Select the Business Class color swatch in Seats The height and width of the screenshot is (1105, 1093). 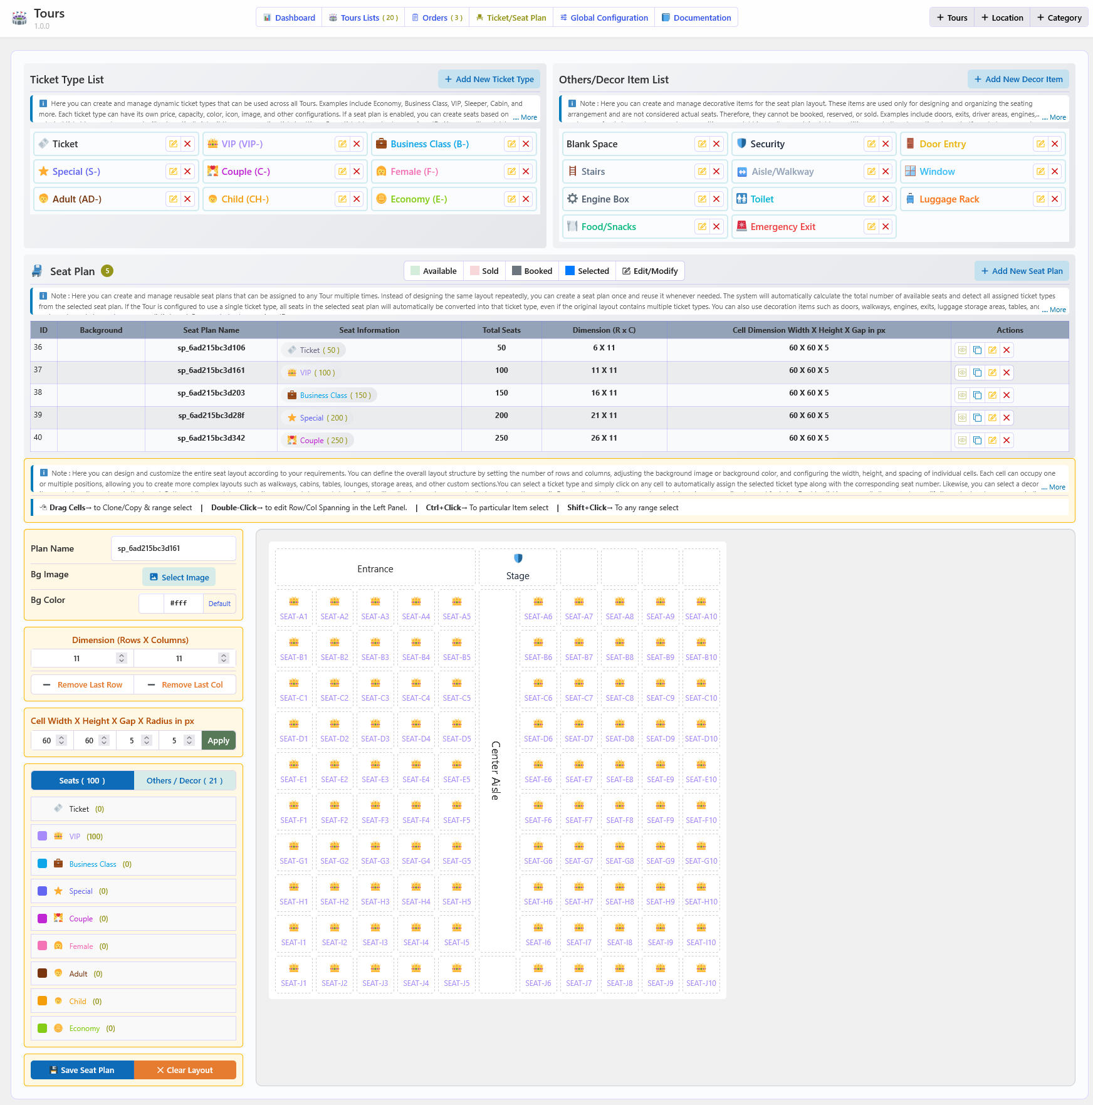click(x=43, y=864)
